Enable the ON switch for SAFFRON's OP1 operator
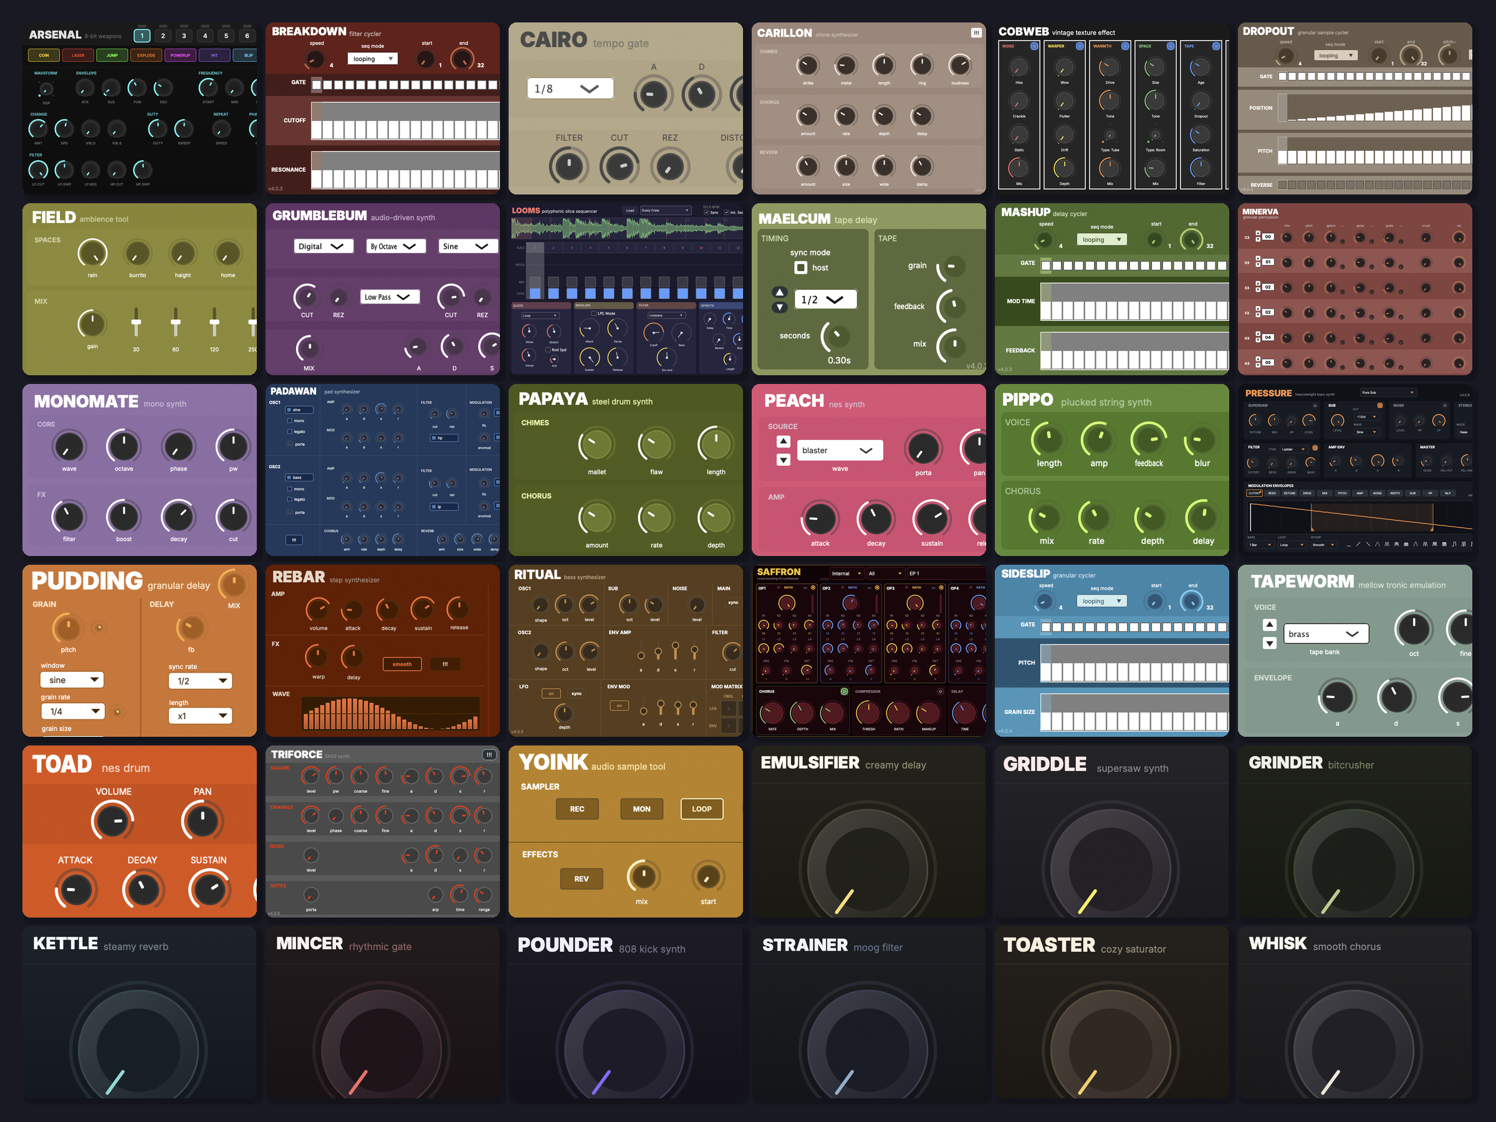The width and height of the screenshot is (1496, 1122). (813, 588)
